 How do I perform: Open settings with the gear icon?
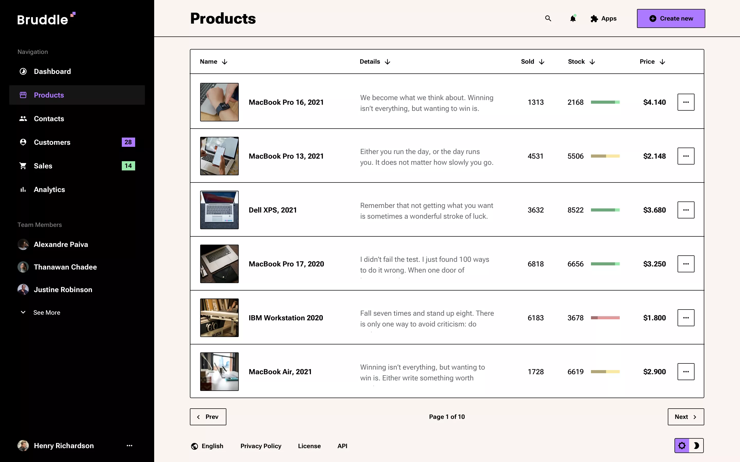pyautogui.click(x=682, y=446)
